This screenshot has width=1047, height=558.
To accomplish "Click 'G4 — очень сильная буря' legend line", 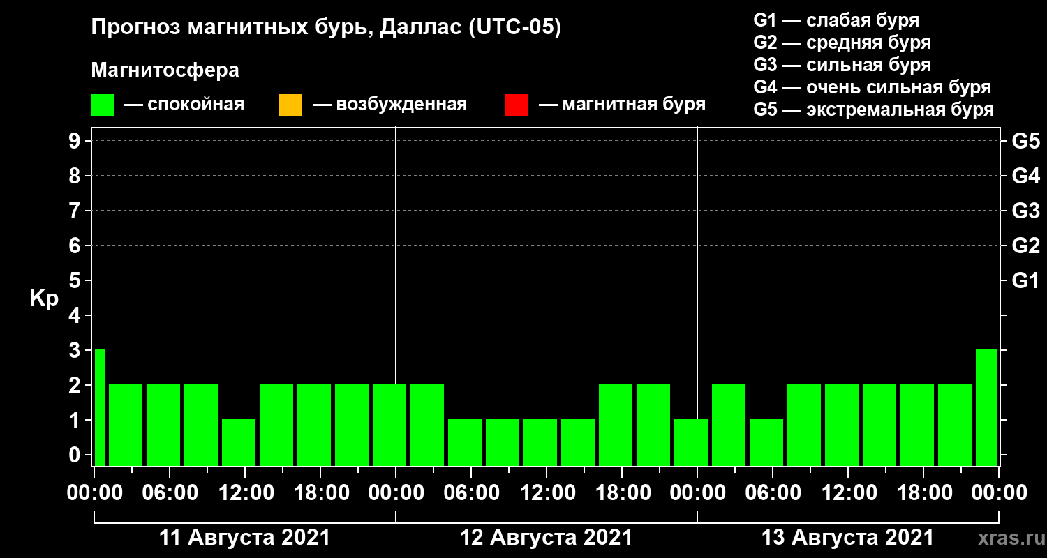I will pyautogui.click(x=872, y=87).
